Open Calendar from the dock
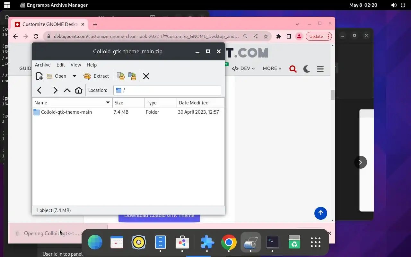Viewport: 411px width, 257px height. (x=117, y=242)
